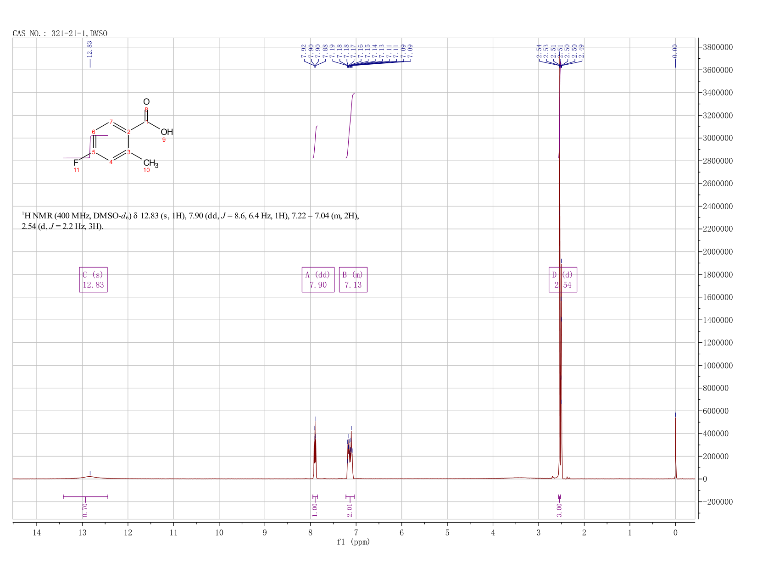Click the TMS peak at 0 ppm
This screenshot has height=585, width=757.
675,447
